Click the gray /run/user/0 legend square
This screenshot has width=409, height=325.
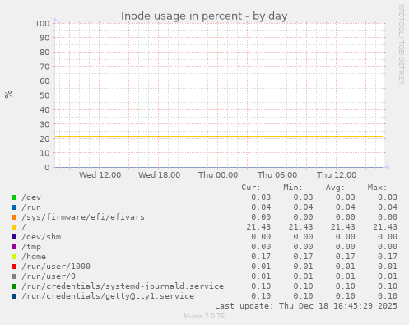point(14,276)
